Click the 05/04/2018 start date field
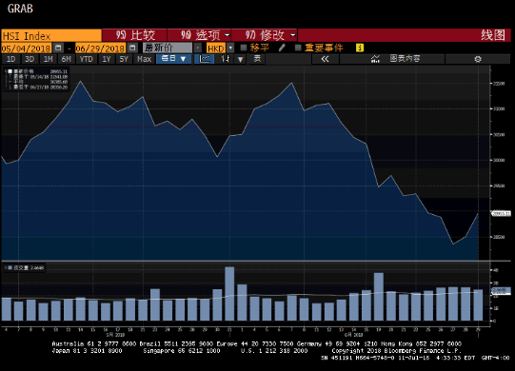This screenshot has height=371, width=515. coord(27,49)
